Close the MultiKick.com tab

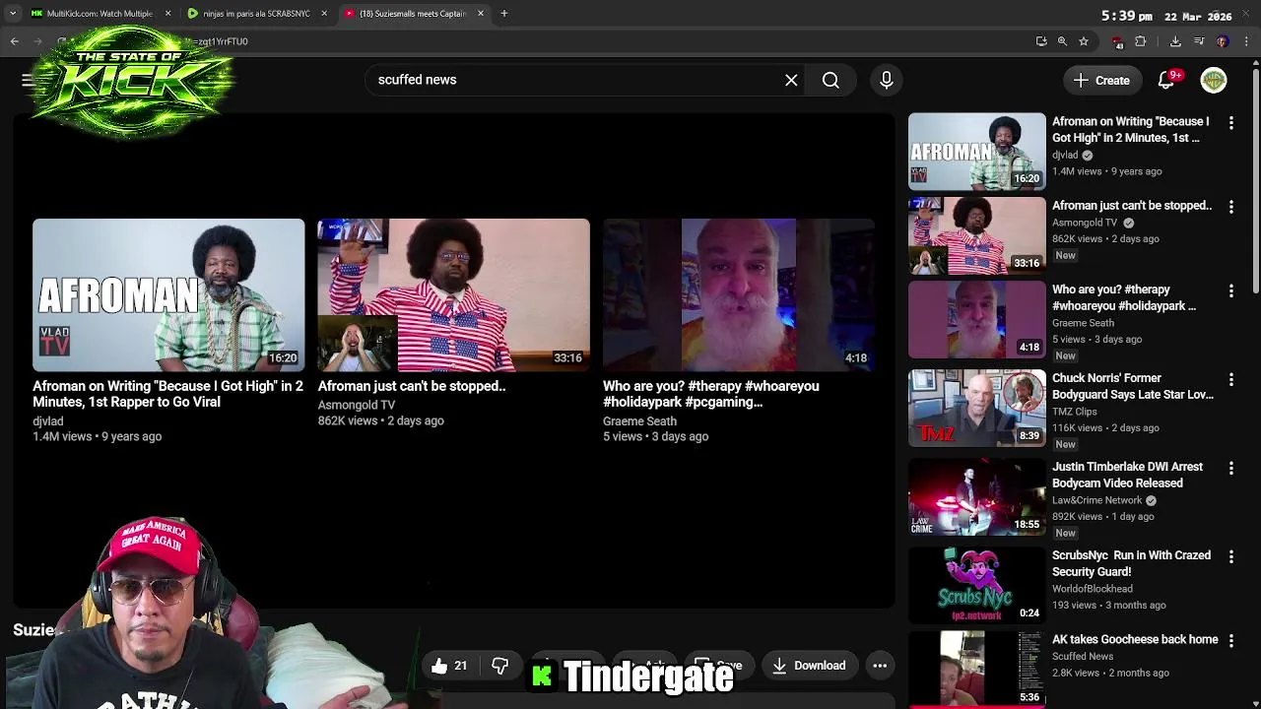(x=167, y=14)
